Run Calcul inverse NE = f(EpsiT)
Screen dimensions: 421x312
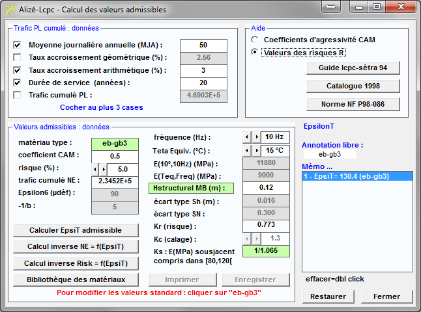pos(76,246)
